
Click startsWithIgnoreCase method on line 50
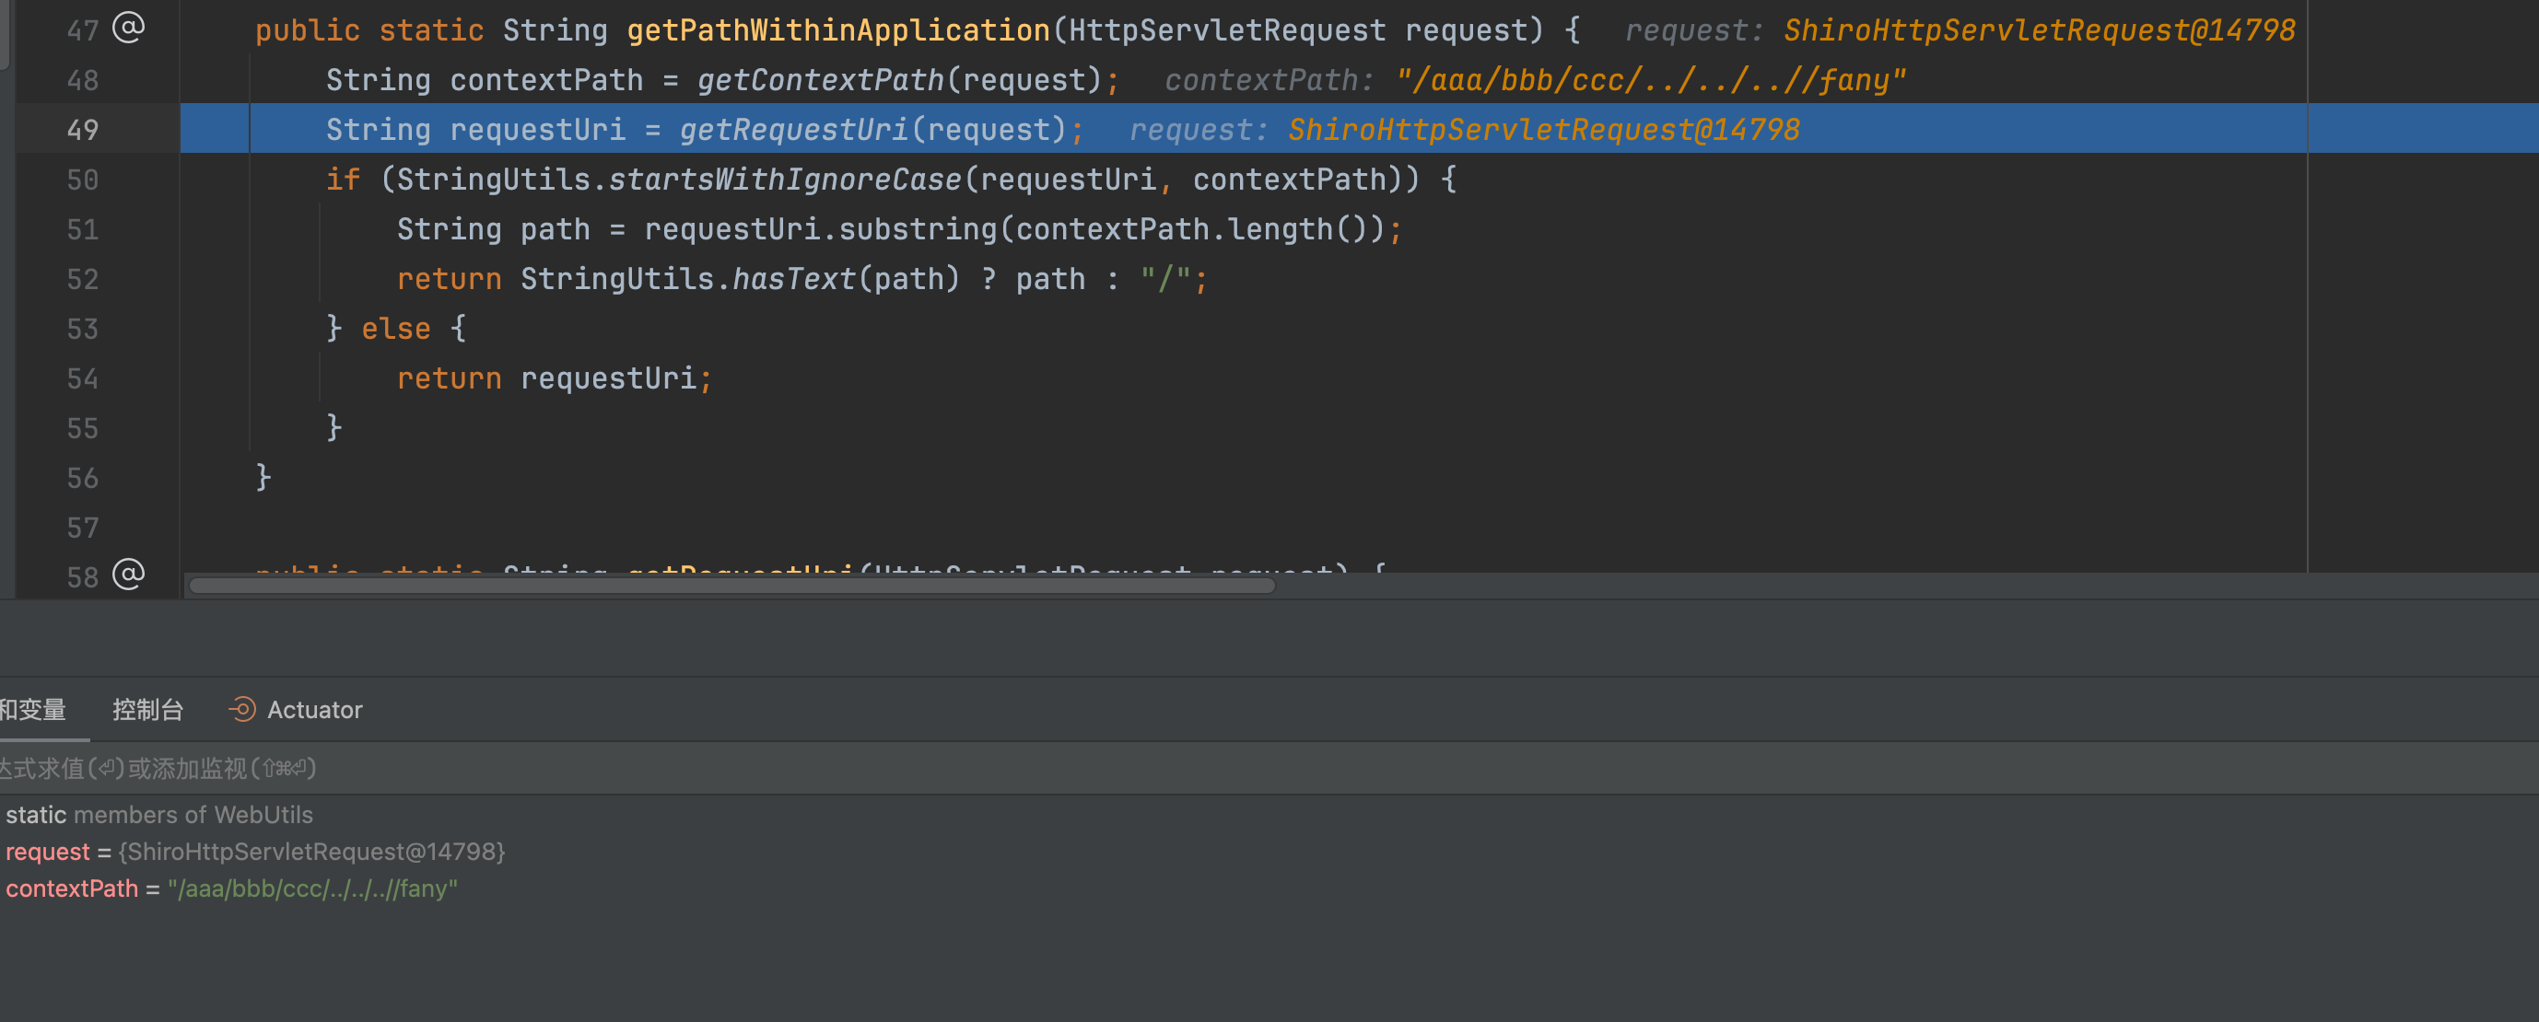pos(785,180)
